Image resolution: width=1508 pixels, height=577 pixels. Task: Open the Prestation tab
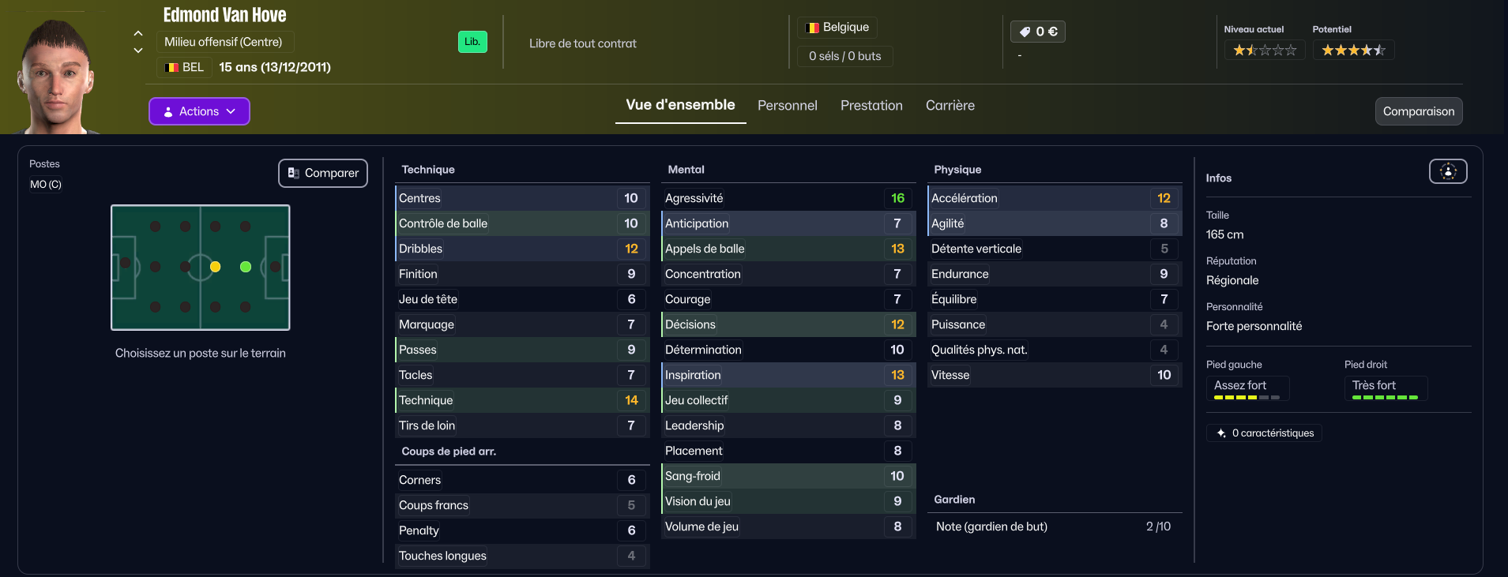coord(871,106)
